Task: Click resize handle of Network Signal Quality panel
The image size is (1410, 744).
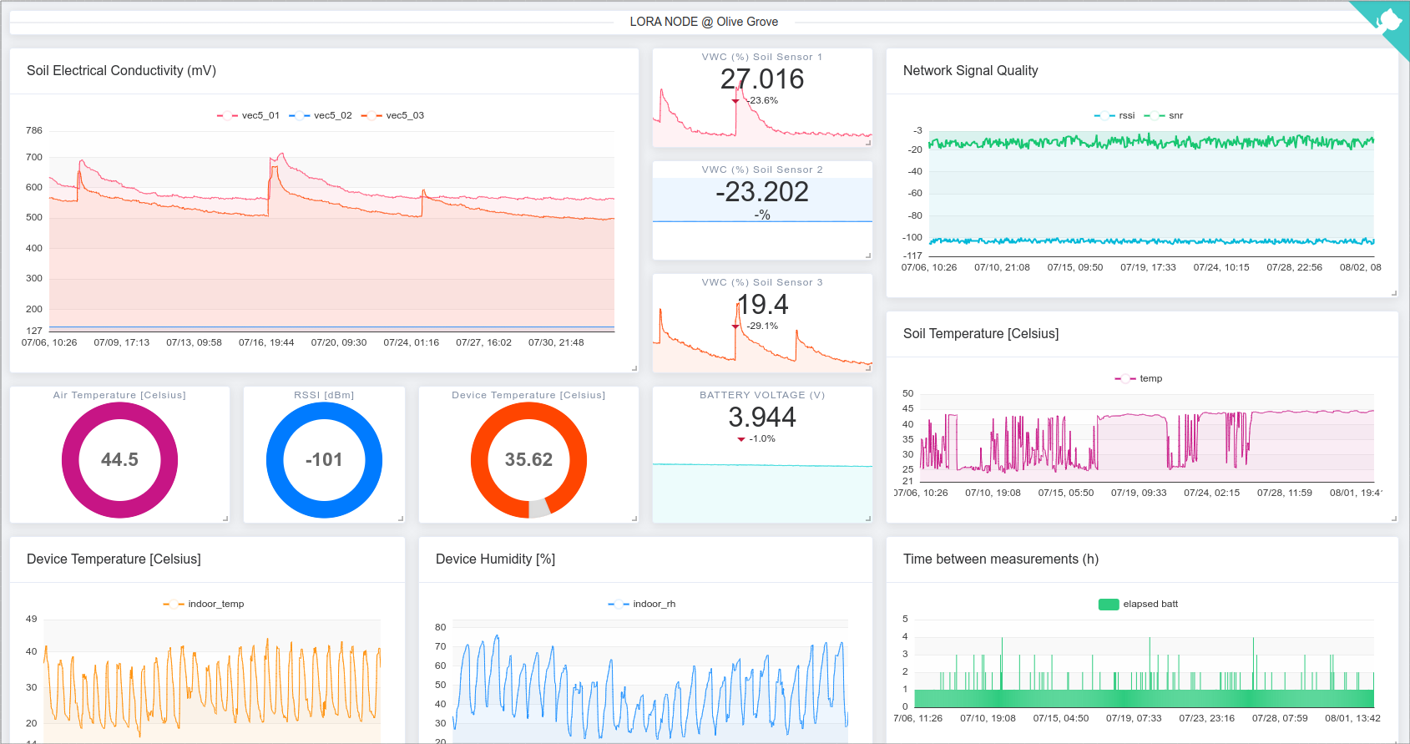Action: 1394,293
